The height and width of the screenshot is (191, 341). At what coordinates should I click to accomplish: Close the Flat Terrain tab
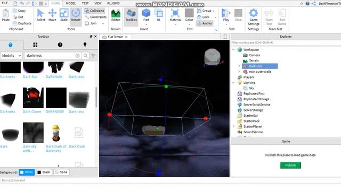tap(126, 37)
